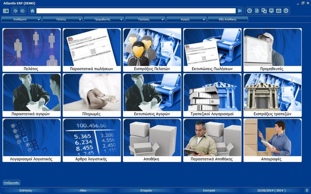Expand the Πελάτες dropdown menu

point(63,20)
